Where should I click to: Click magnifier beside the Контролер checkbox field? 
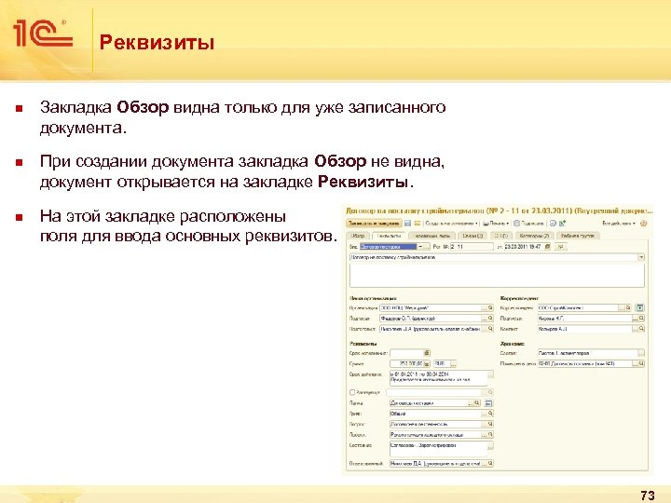(x=490, y=392)
